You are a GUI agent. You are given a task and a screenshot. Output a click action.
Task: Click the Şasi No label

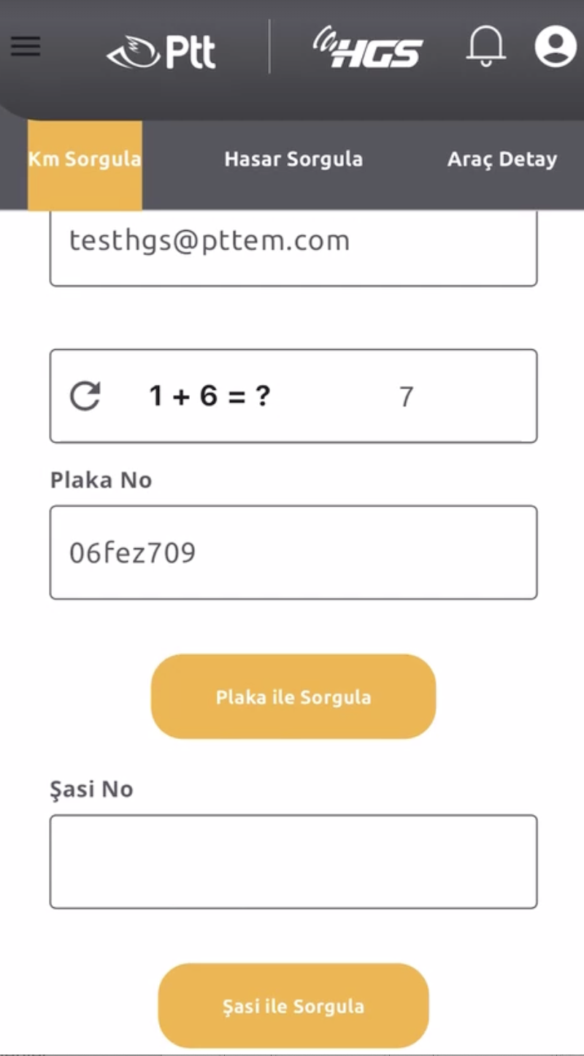pos(91,789)
